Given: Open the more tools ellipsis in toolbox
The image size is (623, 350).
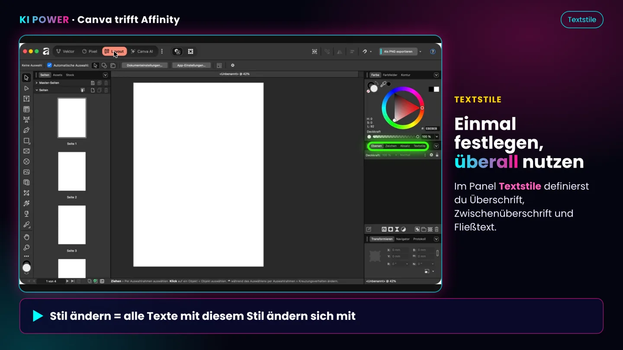Looking at the screenshot, I should [26, 256].
